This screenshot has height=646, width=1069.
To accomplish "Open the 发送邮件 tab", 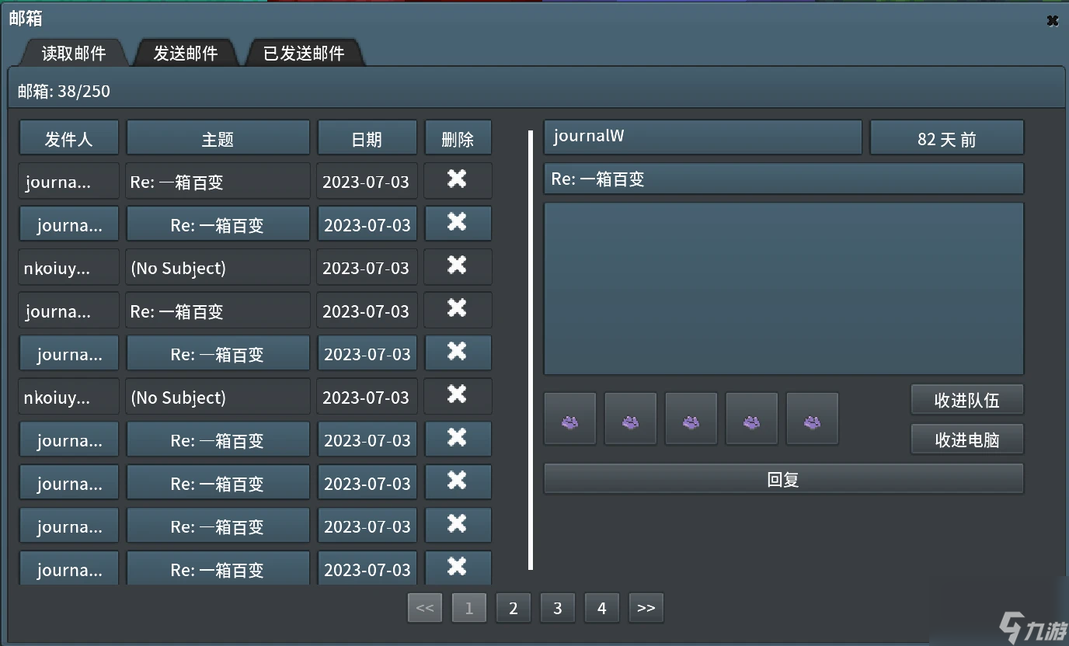I will click(185, 53).
